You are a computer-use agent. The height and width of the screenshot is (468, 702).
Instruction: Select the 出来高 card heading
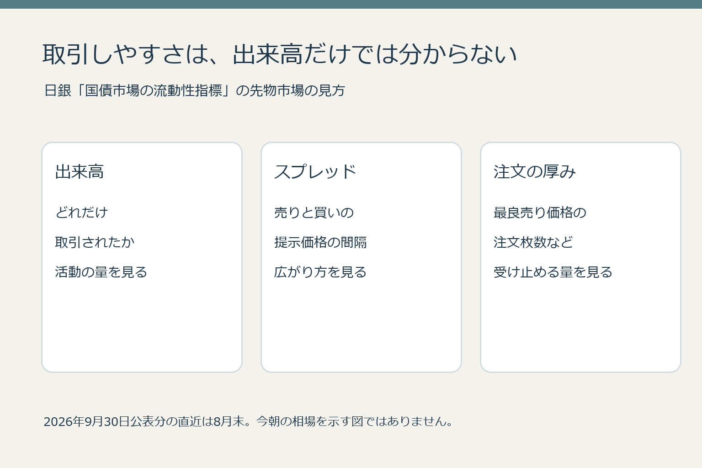click(x=80, y=172)
